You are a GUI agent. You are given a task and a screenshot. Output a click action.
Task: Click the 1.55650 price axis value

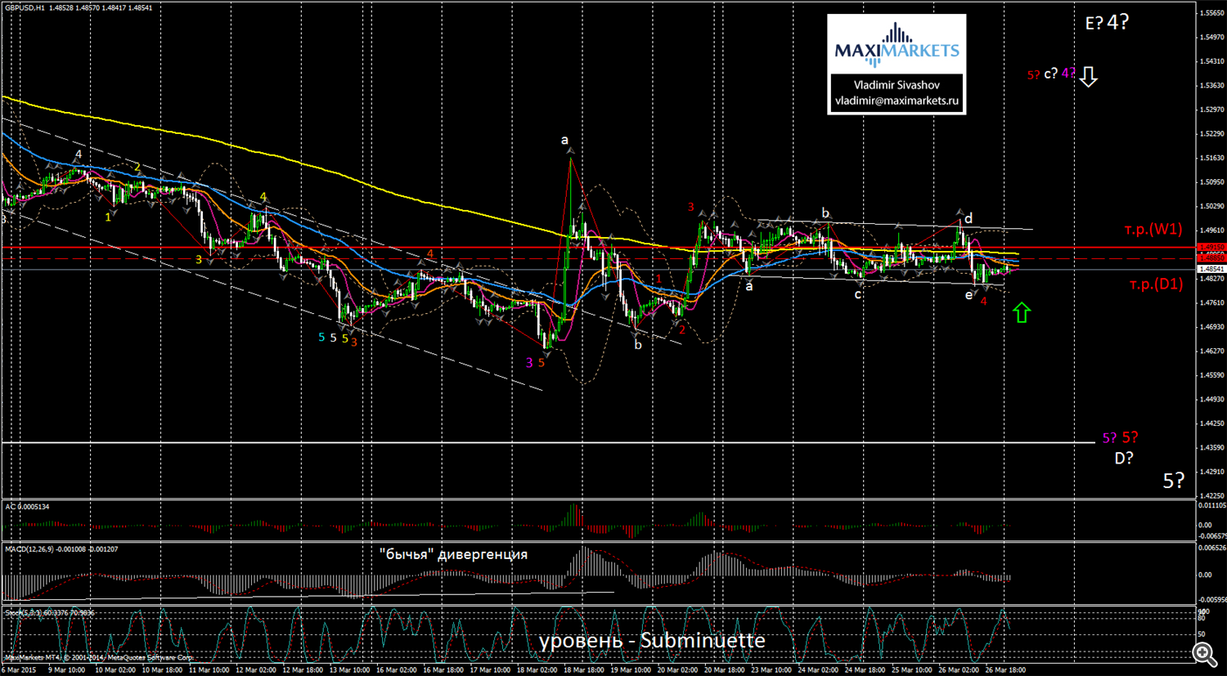click(x=1211, y=13)
